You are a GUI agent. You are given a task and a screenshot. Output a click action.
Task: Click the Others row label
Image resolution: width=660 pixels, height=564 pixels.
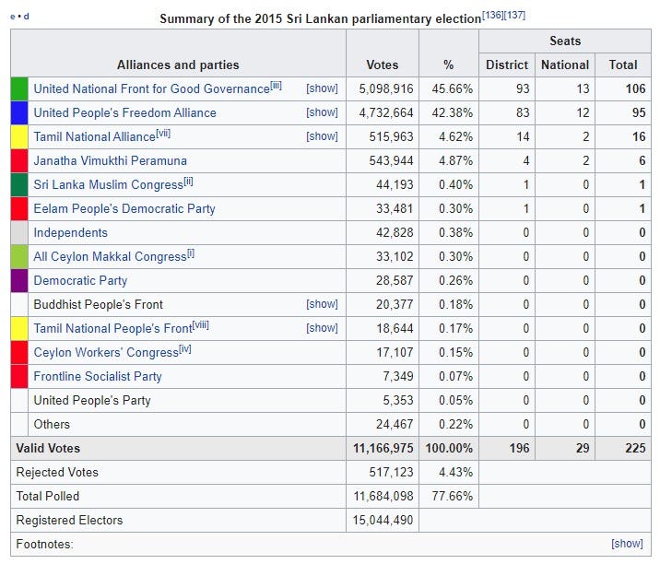click(52, 424)
